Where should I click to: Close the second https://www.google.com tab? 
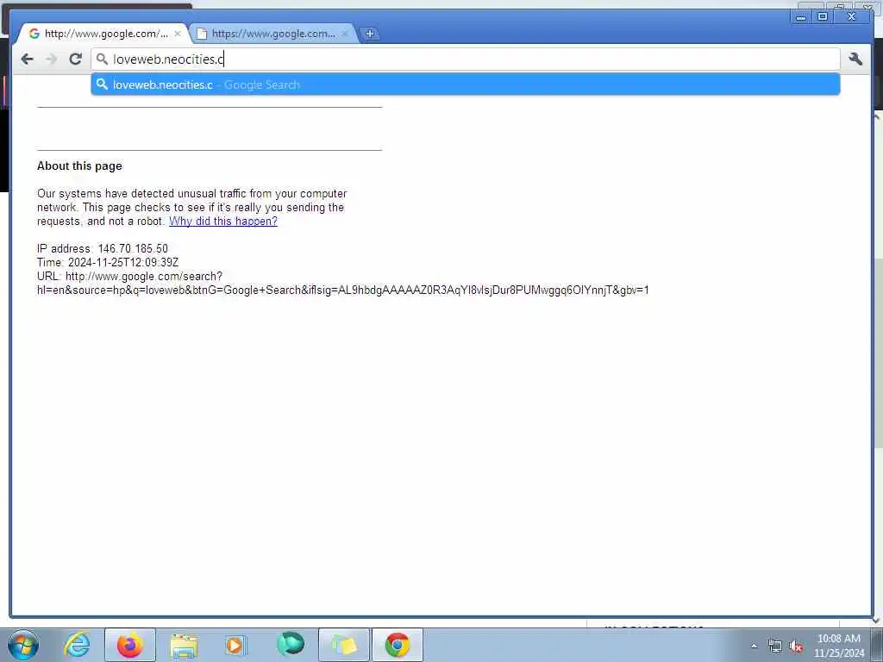[x=345, y=34]
